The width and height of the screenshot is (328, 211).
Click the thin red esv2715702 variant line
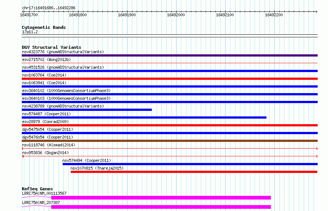pos(170,63)
